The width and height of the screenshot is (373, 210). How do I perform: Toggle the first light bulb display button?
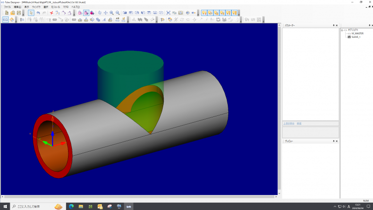coord(204,13)
